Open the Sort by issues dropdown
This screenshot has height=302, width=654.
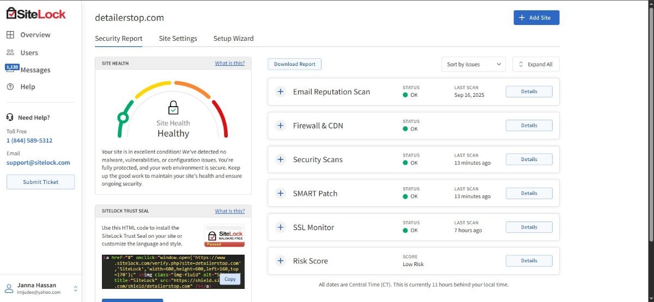474,64
